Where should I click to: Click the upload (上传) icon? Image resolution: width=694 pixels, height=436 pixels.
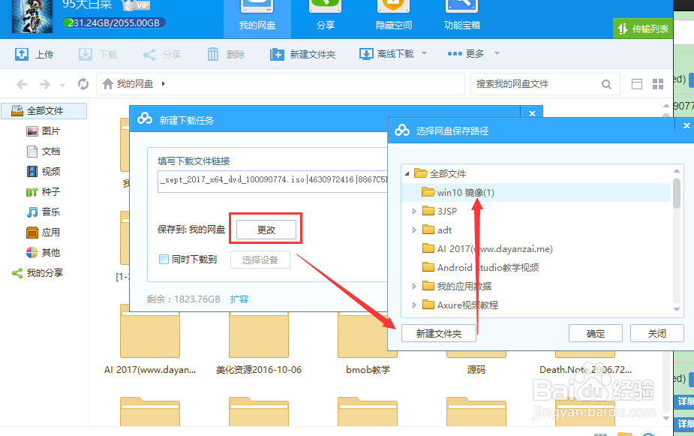coord(22,54)
